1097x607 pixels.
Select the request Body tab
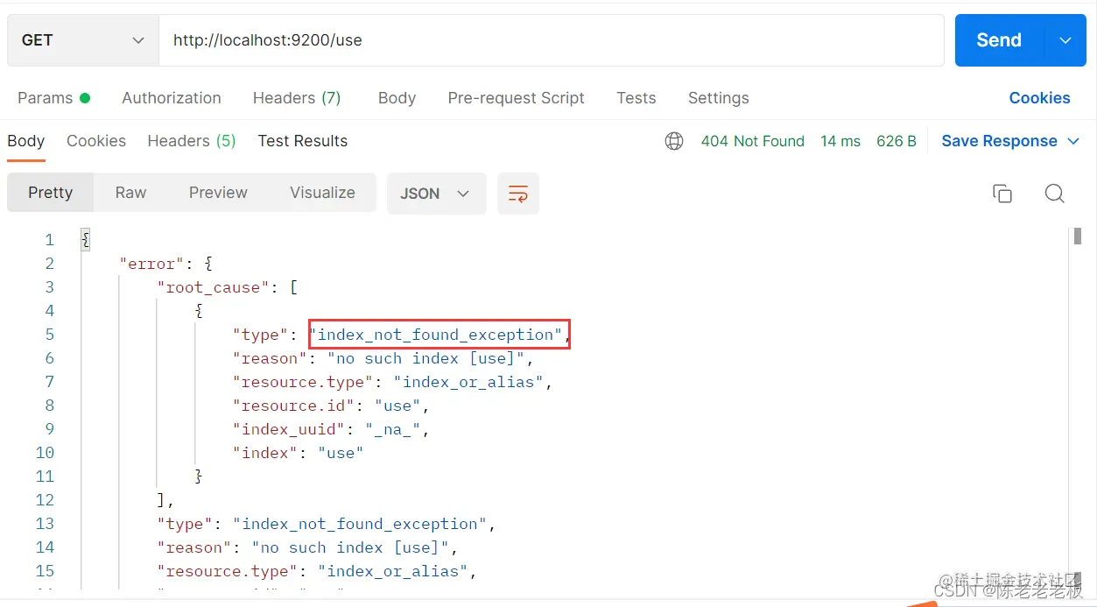coord(397,98)
